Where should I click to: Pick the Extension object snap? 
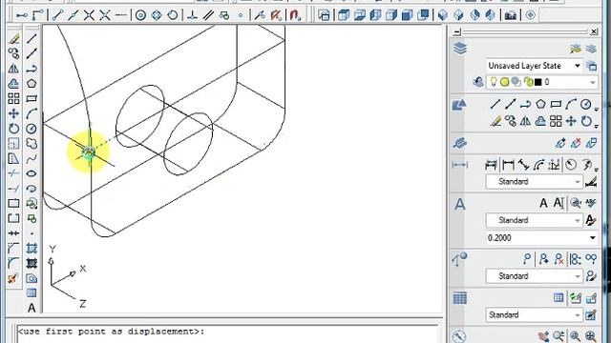pos(121,15)
